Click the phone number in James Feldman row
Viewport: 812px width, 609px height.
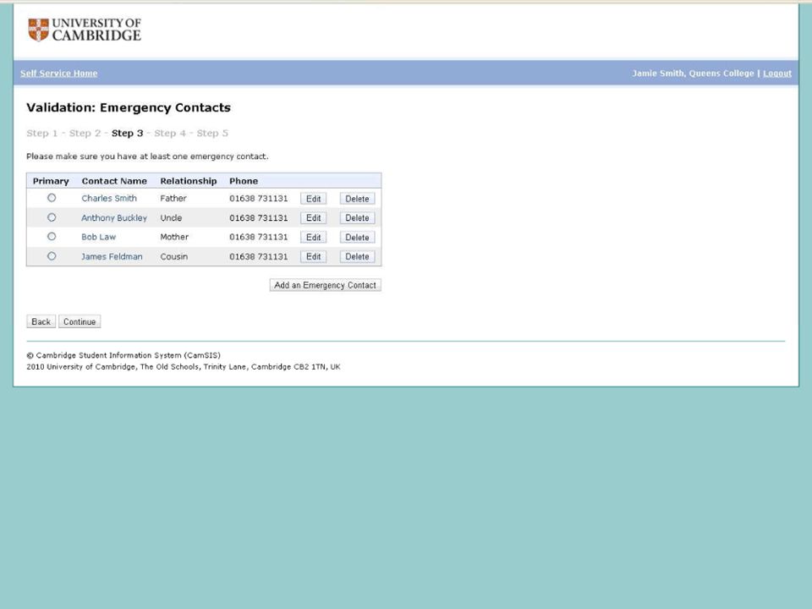pos(259,257)
